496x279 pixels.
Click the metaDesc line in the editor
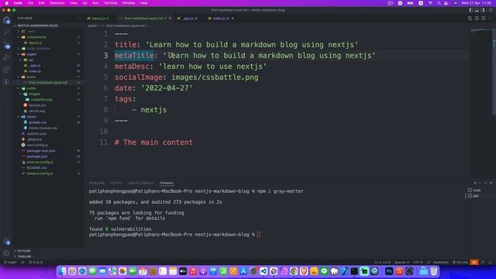(x=191, y=67)
